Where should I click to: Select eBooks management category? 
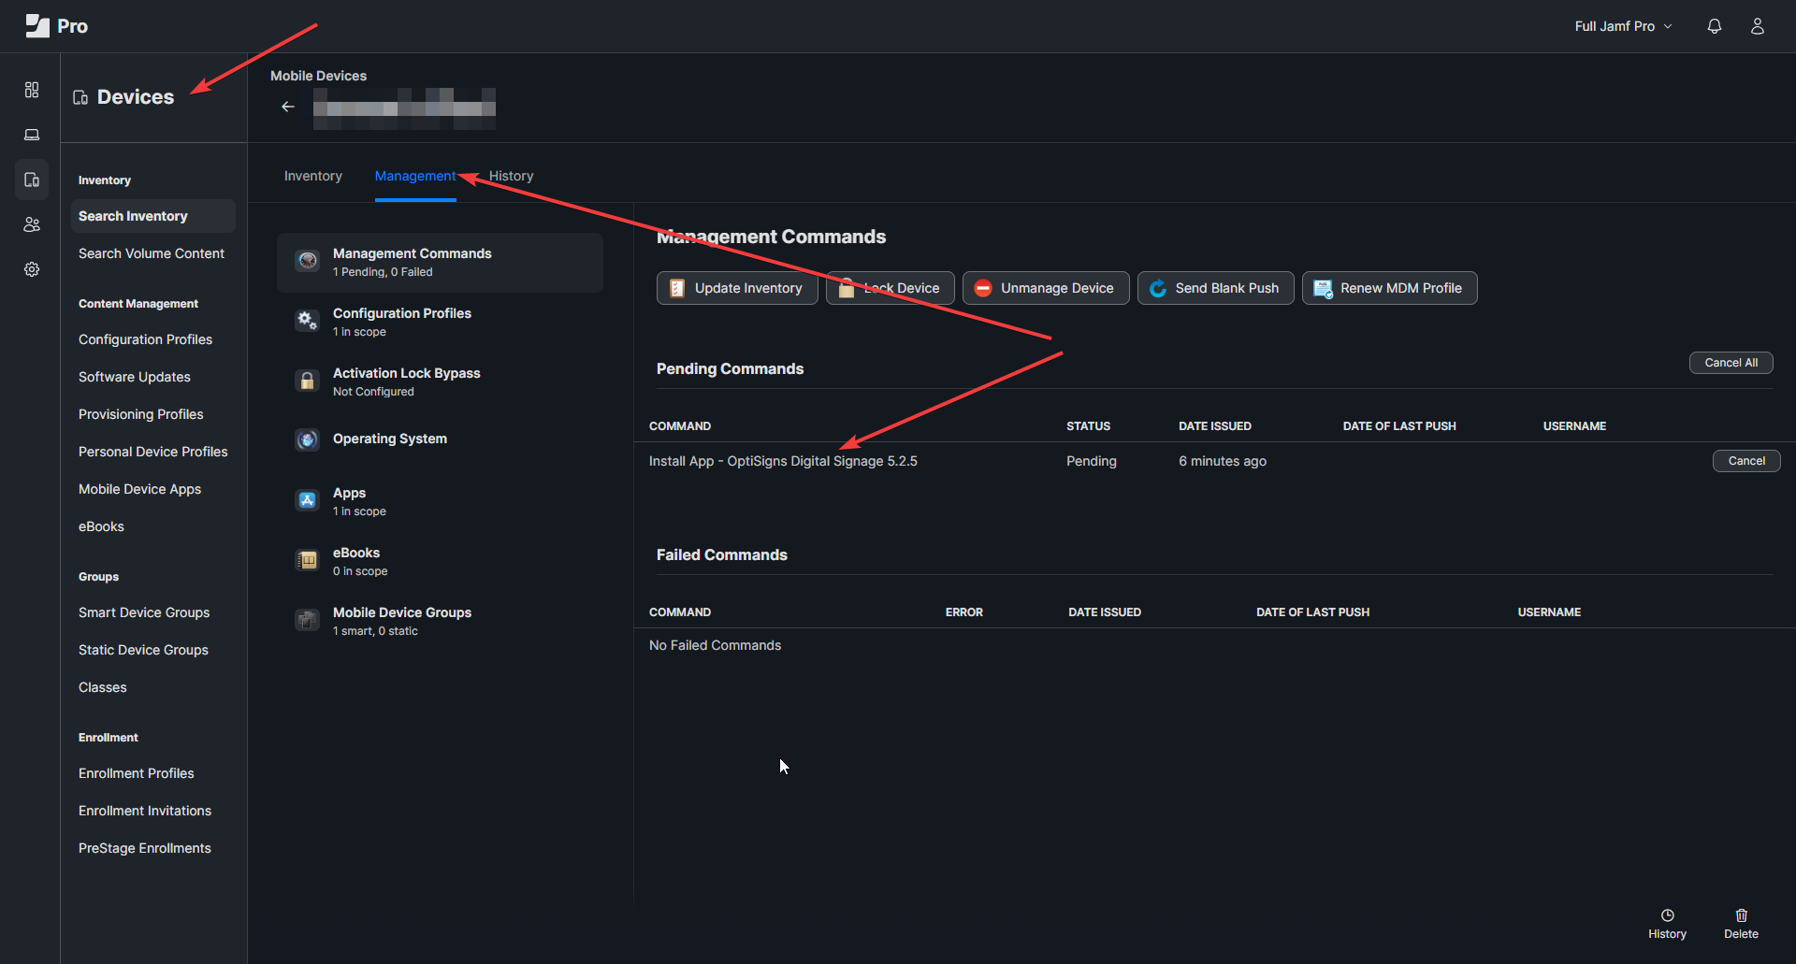pos(440,561)
